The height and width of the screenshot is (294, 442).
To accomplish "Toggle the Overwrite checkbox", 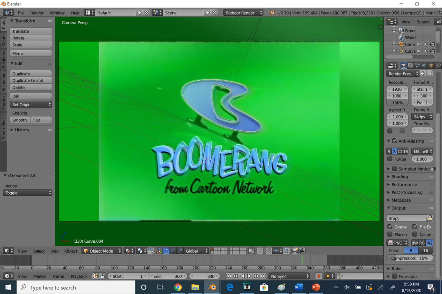I will 390,226.
